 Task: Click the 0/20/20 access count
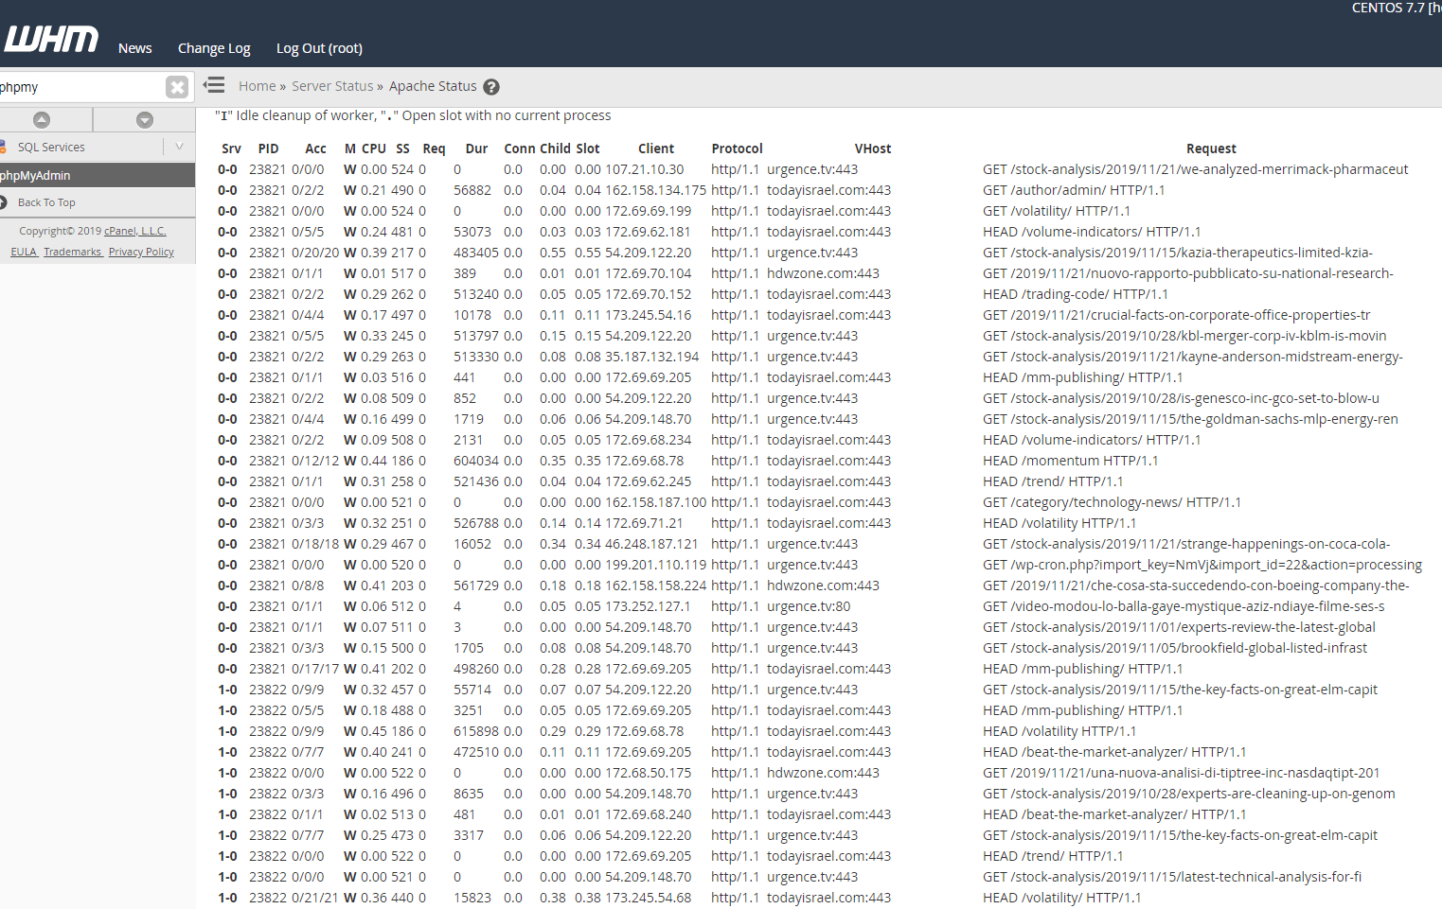315,253
